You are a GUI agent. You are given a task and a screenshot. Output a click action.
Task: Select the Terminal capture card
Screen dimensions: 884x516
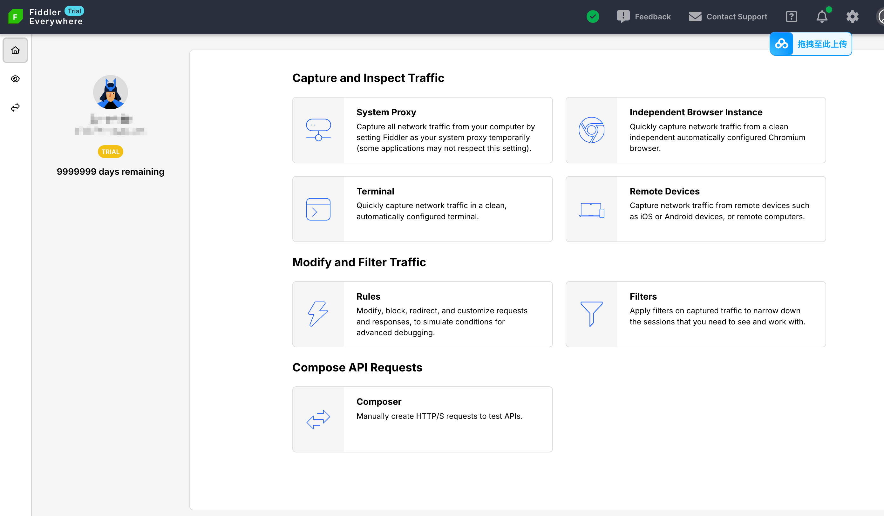click(422, 209)
